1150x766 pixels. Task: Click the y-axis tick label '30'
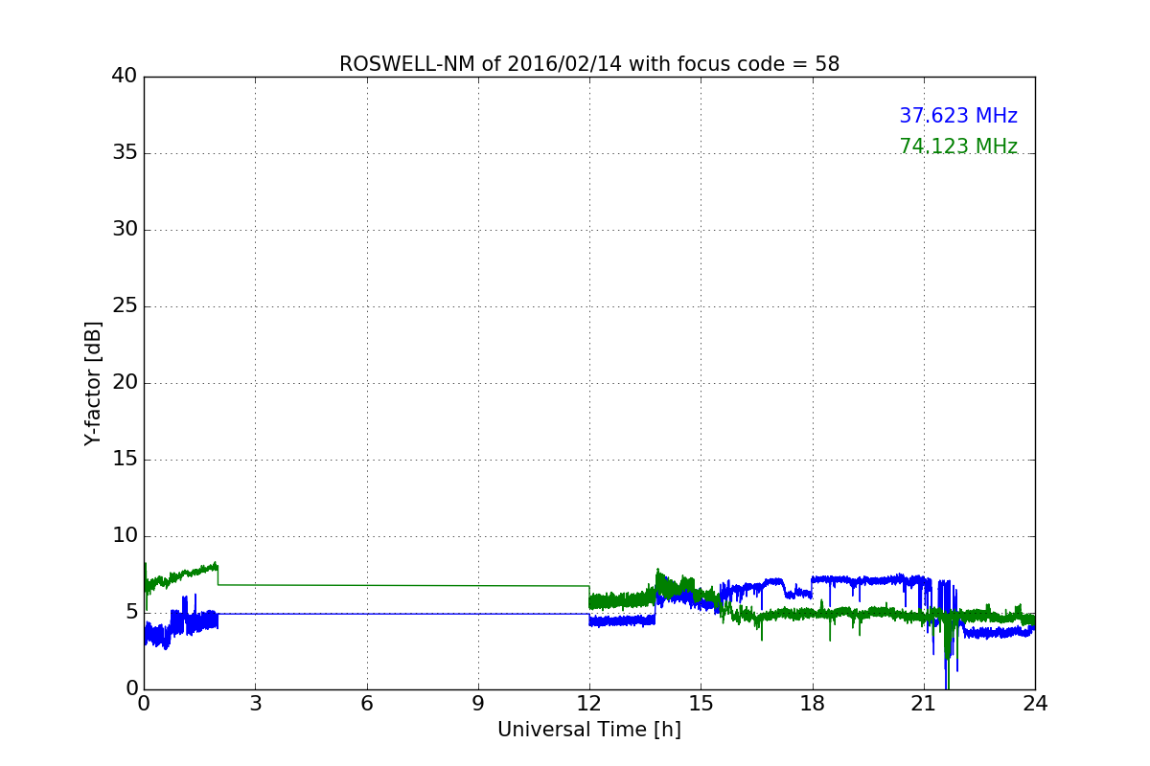(125, 230)
